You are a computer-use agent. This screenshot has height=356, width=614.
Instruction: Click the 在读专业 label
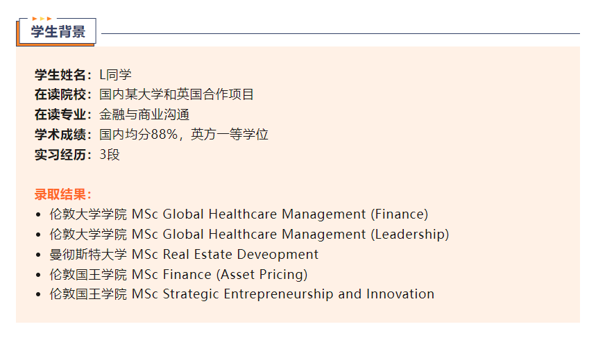(62, 115)
